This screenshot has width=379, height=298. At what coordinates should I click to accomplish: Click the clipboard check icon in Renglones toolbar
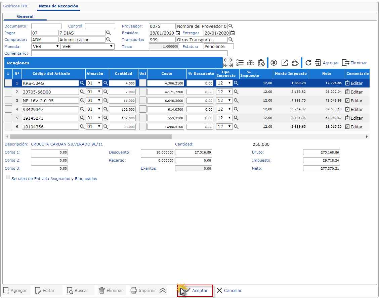pos(261,63)
